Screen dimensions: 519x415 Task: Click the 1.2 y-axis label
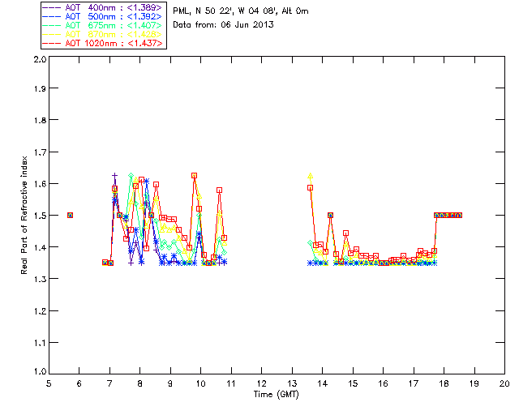(40, 311)
